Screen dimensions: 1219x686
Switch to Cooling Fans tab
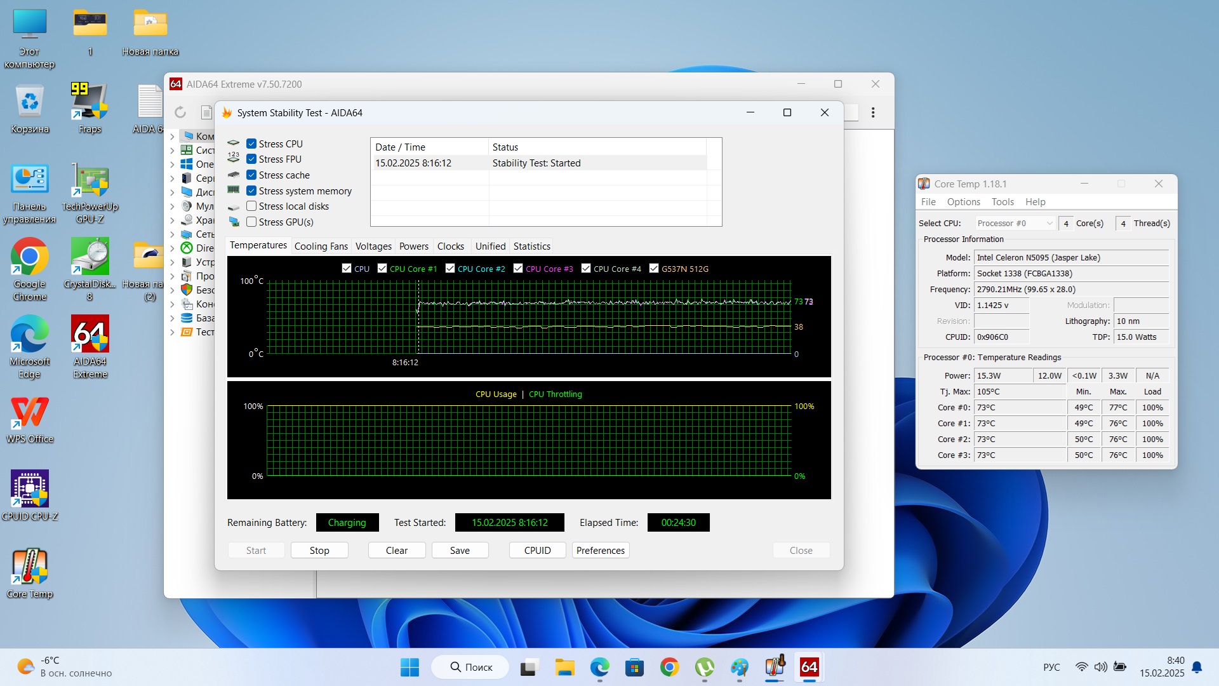321,246
